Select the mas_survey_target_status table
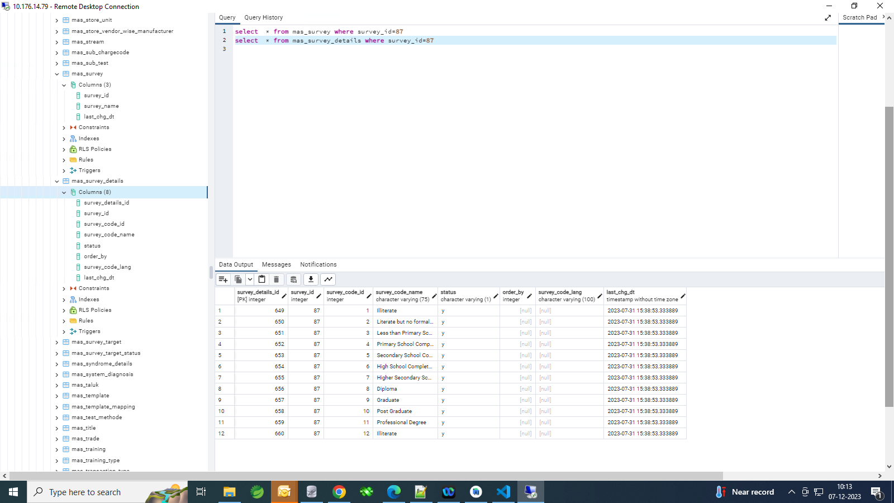This screenshot has width=894, height=503. [106, 353]
